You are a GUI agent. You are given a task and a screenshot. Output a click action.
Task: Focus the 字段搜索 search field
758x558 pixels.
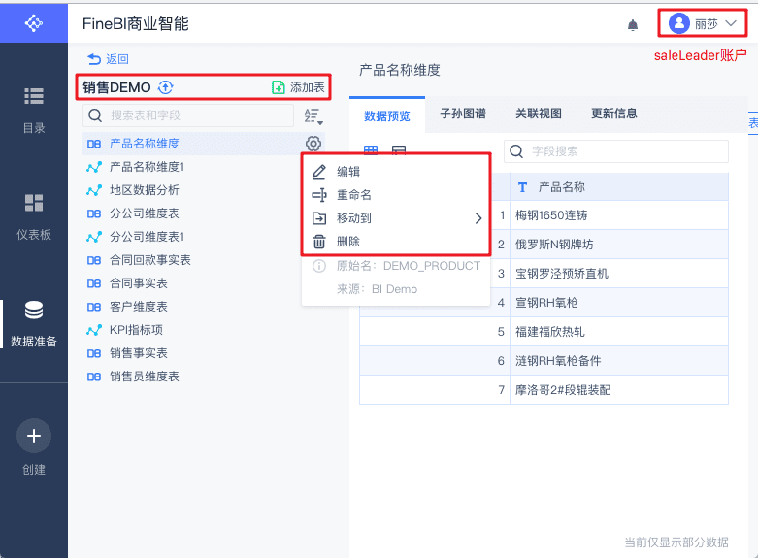[616, 151]
